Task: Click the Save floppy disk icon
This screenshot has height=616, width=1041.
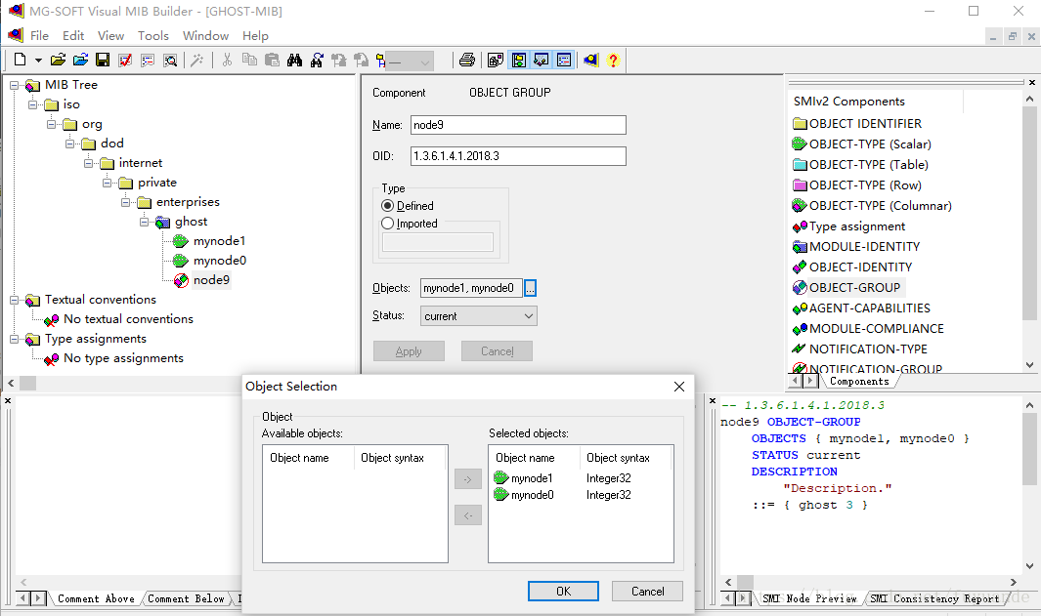Action: pos(103,61)
